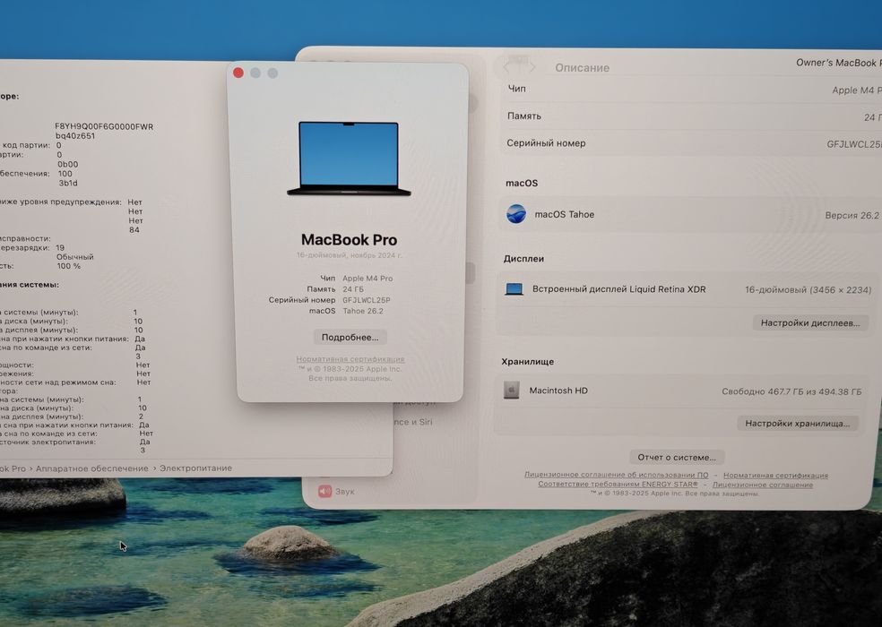Open Соответствие требованиям ENERGY STAR link
The height and width of the screenshot is (627, 882).
pyautogui.click(x=618, y=485)
